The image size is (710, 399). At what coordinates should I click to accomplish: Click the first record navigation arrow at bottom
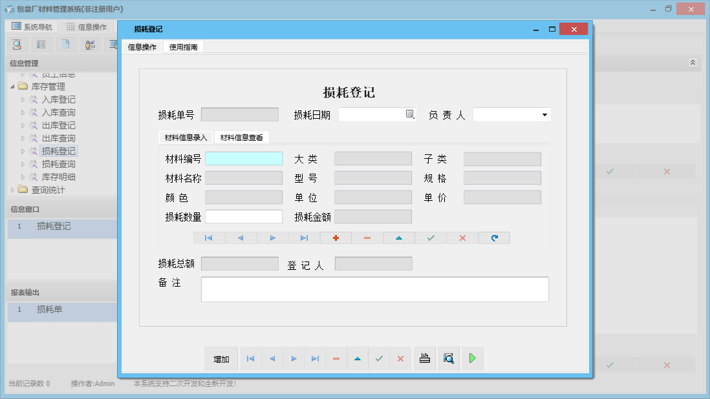(x=251, y=358)
